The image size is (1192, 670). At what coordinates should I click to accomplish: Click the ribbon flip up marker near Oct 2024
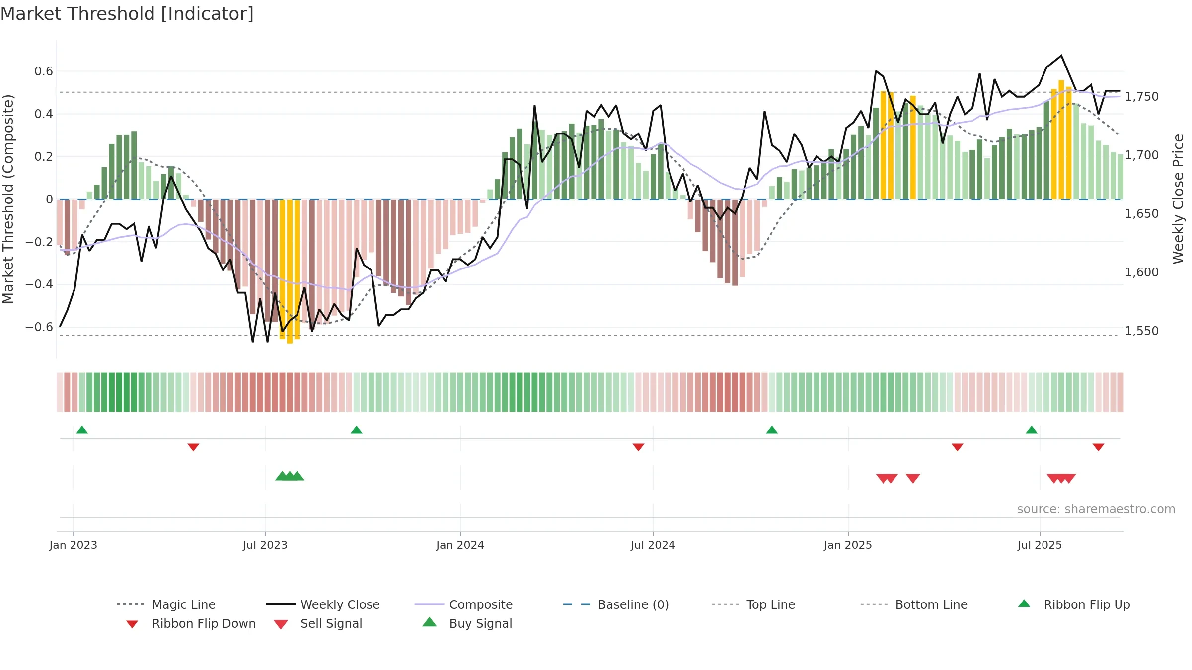(772, 430)
